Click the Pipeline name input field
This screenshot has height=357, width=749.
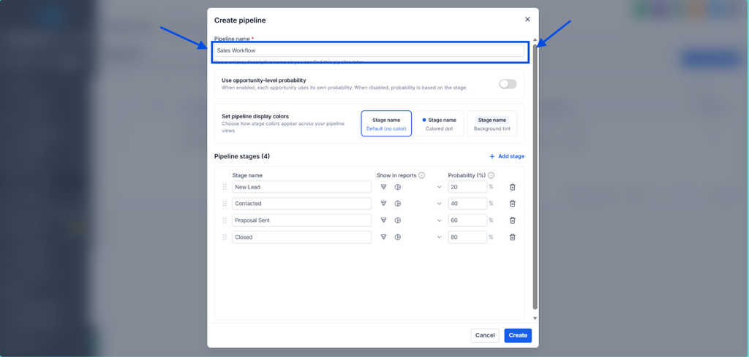pos(369,50)
